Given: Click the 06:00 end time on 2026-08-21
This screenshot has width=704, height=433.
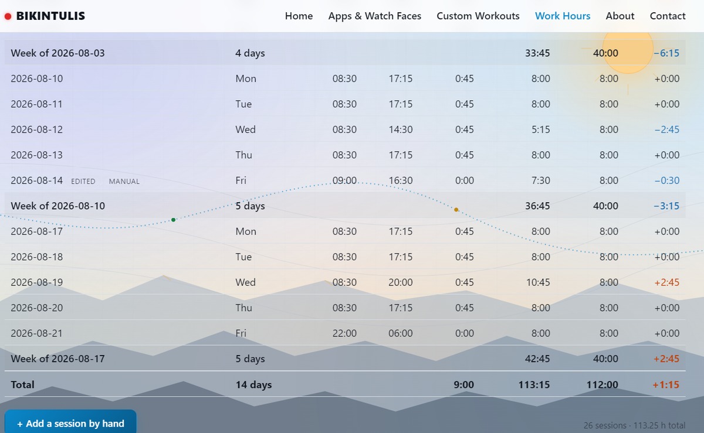Looking at the screenshot, I should click(401, 333).
